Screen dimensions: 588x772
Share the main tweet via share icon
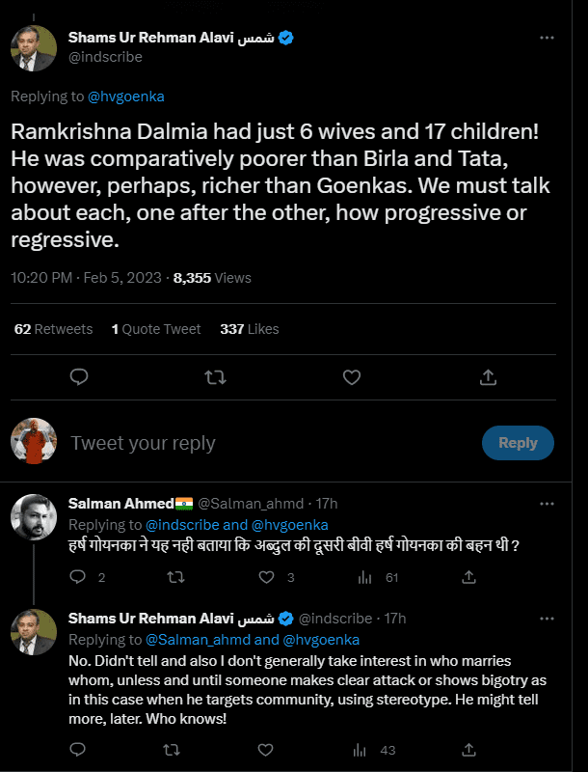tap(488, 376)
